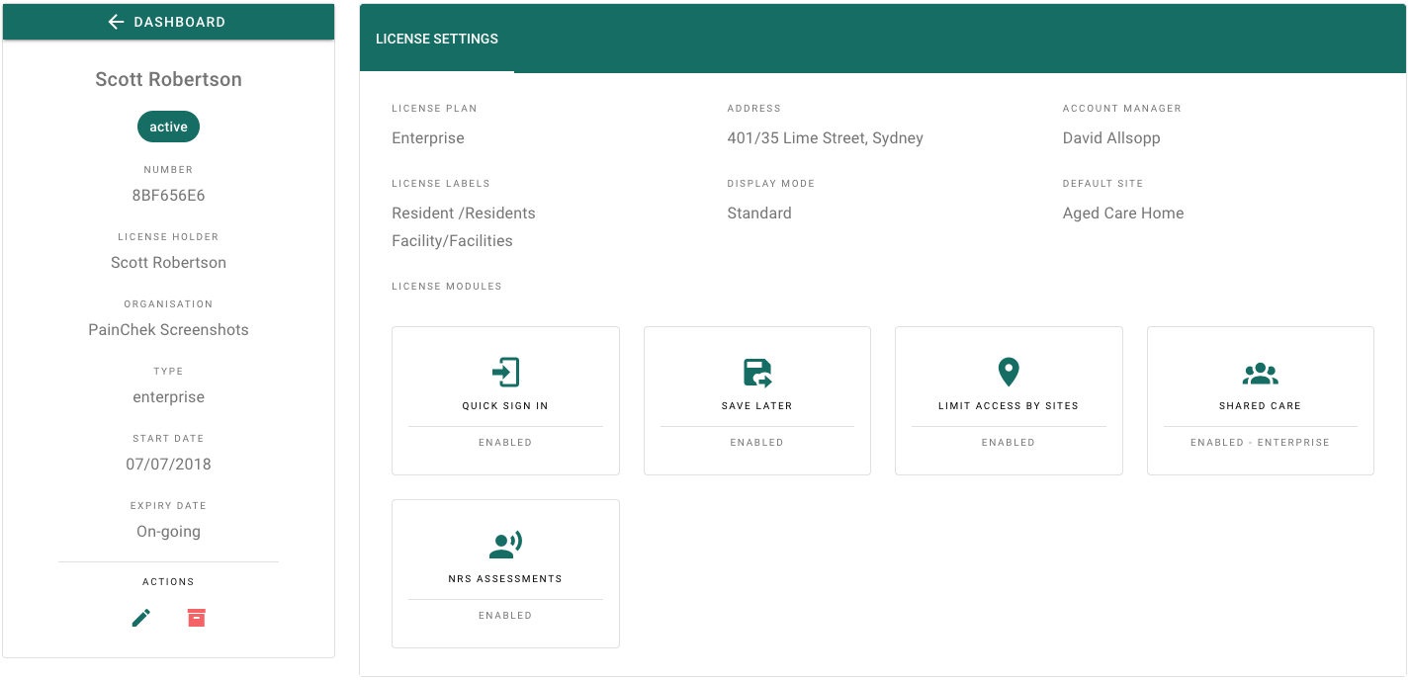Click the Limit Access By Sites pin icon

pos(1009,373)
